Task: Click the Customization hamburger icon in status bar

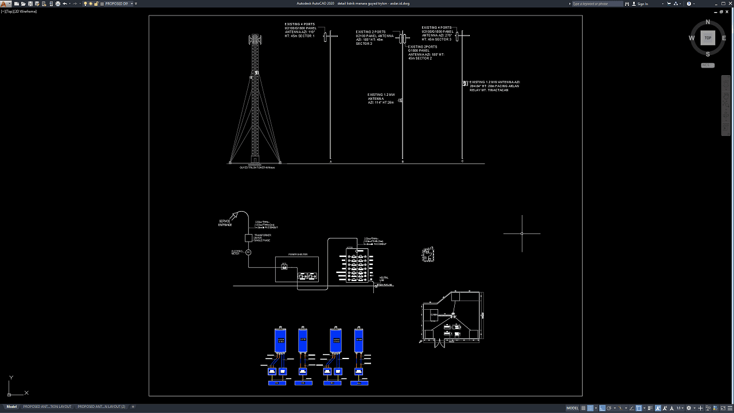Action: (729, 408)
